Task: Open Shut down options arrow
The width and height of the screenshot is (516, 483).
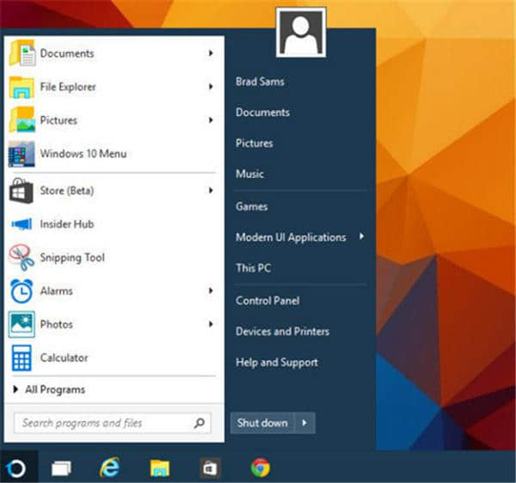Action: [305, 423]
